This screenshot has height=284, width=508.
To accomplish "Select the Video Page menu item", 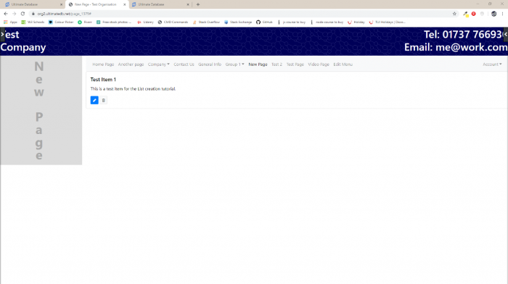I will pos(319,64).
